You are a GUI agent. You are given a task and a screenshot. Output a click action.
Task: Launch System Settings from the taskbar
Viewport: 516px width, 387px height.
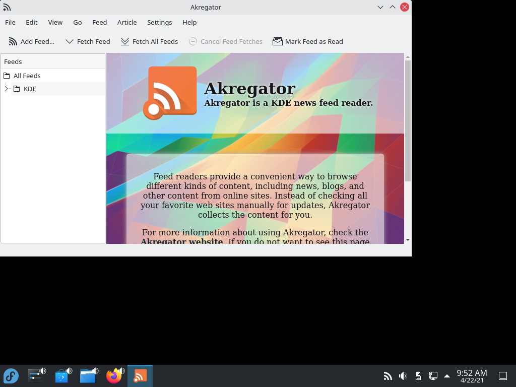point(36,376)
